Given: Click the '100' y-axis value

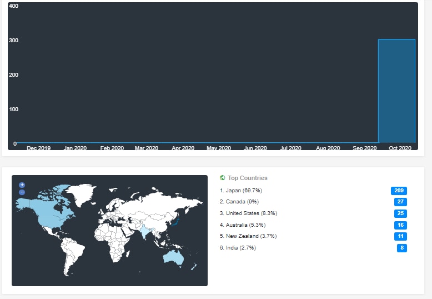Looking at the screenshot, I should coord(13,109).
